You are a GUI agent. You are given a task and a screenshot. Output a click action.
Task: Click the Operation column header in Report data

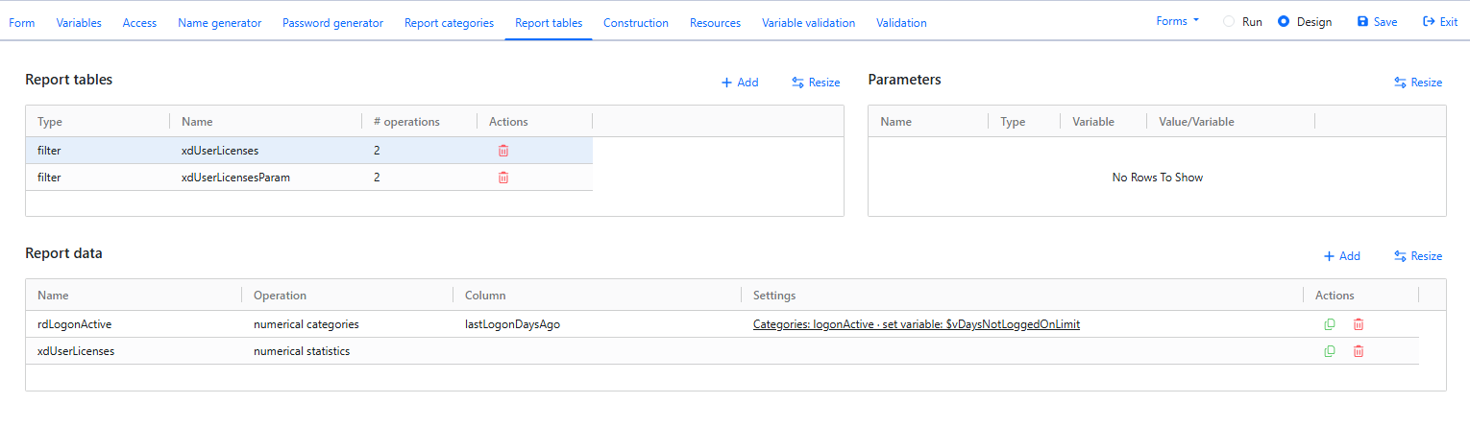click(x=348, y=296)
